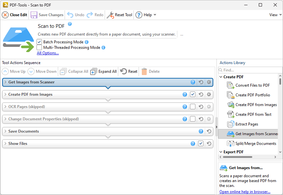Screen dimensions: 283x195
Task: Reset the Show Files action
Action: point(209,144)
